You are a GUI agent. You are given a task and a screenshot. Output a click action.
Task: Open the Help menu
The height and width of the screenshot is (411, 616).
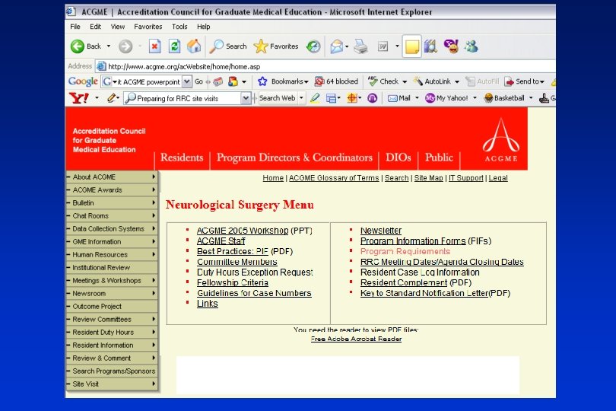[204, 27]
